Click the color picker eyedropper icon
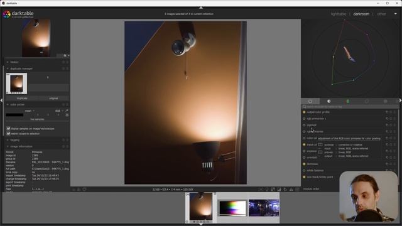Screen dimensions: 402x226 (67, 110)
